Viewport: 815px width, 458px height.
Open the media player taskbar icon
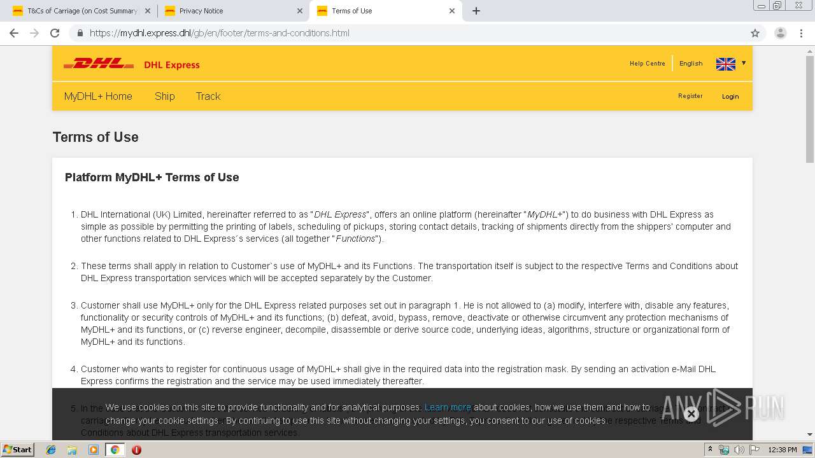pos(94,450)
